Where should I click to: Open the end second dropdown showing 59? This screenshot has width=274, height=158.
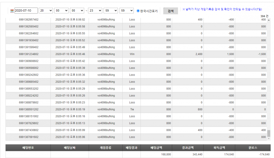pyautogui.click(x=126, y=11)
